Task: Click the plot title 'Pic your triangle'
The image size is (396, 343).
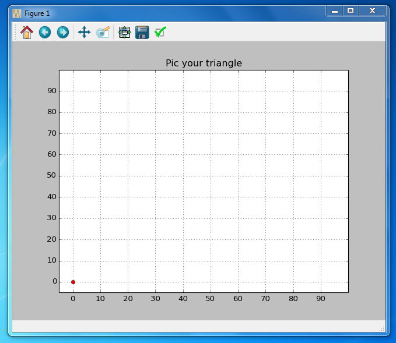Action: (204, 63)
